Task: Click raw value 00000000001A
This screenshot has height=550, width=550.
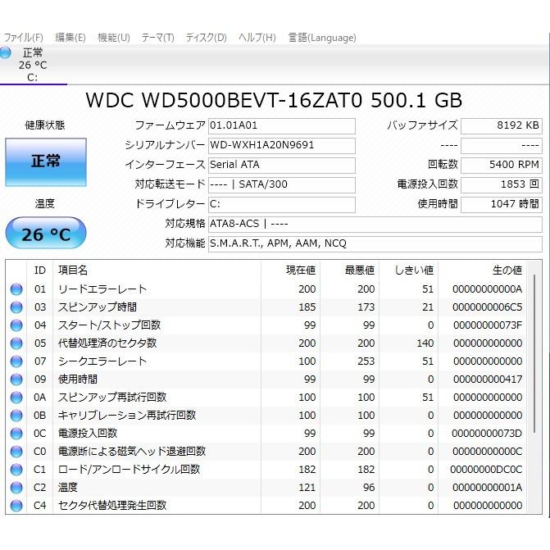Action: click(487, 488)
